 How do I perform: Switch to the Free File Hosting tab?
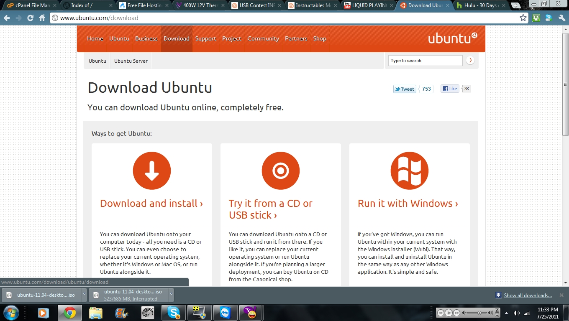tap(143, 5)
